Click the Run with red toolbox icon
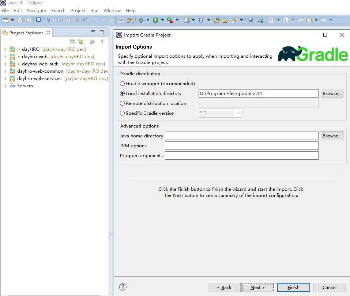This screenshot has height=296, width=350. point(170,20)
